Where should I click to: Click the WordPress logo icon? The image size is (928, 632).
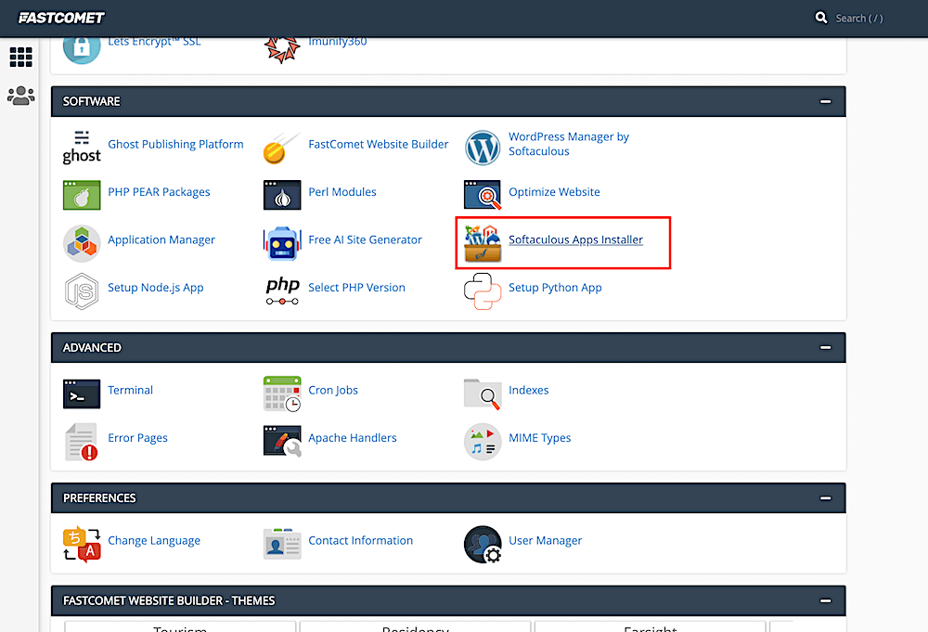pos(483,148)
